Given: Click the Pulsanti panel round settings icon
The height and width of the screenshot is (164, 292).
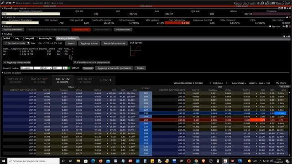Looking at the screenshot, I should (x=287, y=26).
